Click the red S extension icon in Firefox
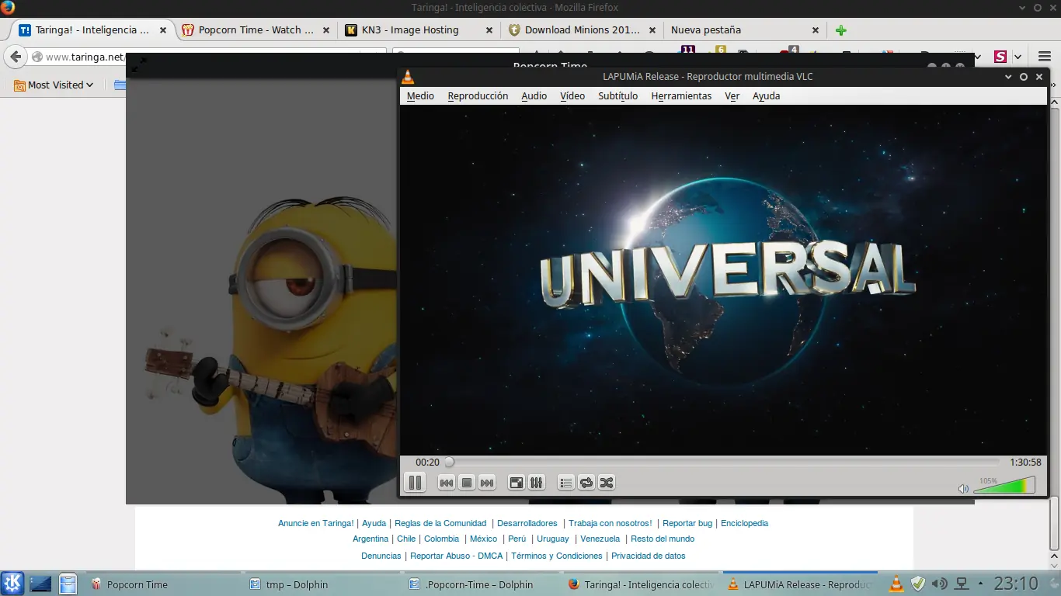Screen dimensions: 1061x596 (x=1000, y=57)
